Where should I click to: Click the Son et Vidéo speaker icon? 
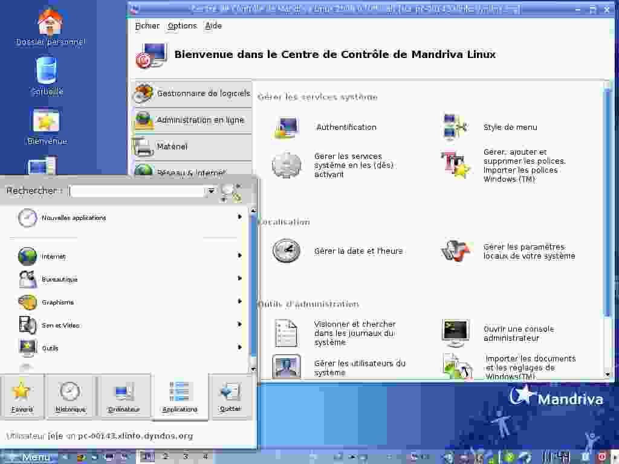[28, 325]
